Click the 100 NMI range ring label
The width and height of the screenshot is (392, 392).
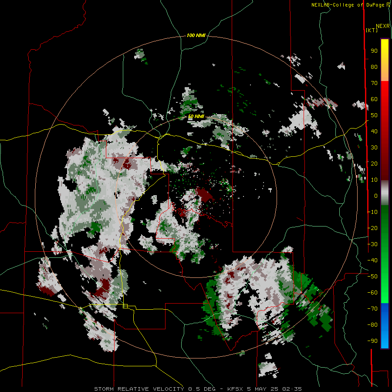(196, 36)
